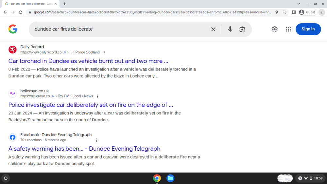The width and height of the screenshot is (327, 184).
Task: Open the status tray at 18:59 clock
Action: click(x=311, y=178)
